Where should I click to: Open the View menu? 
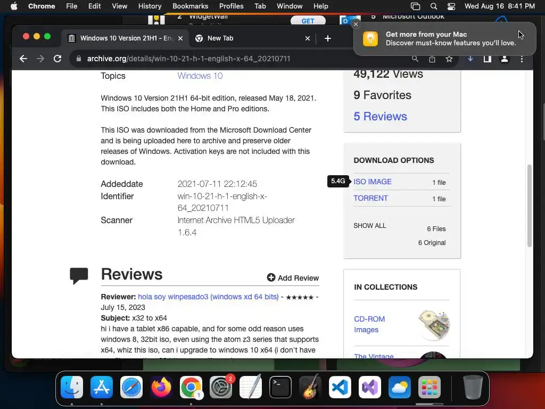(x=119, y=6)
